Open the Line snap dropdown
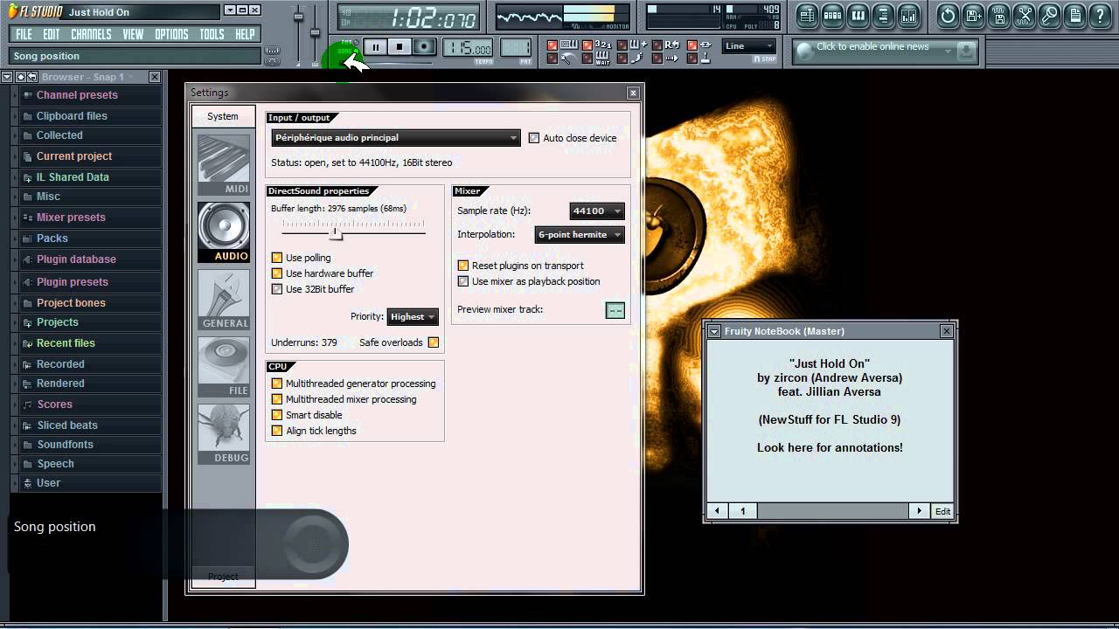 point(749,46)
